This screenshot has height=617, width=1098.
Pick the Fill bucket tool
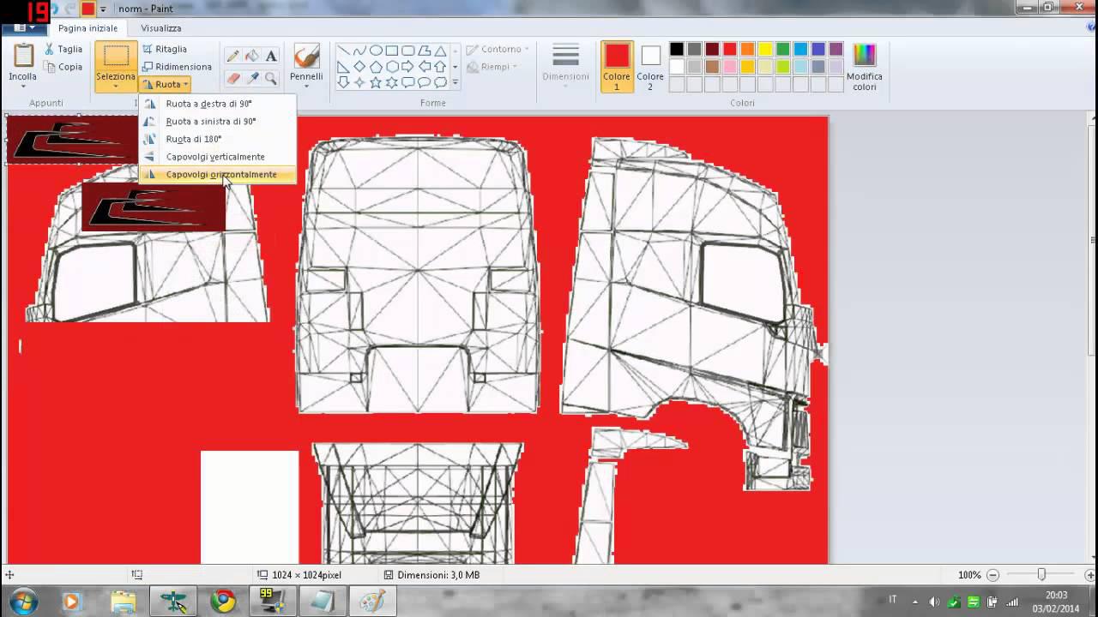point(252,56)
